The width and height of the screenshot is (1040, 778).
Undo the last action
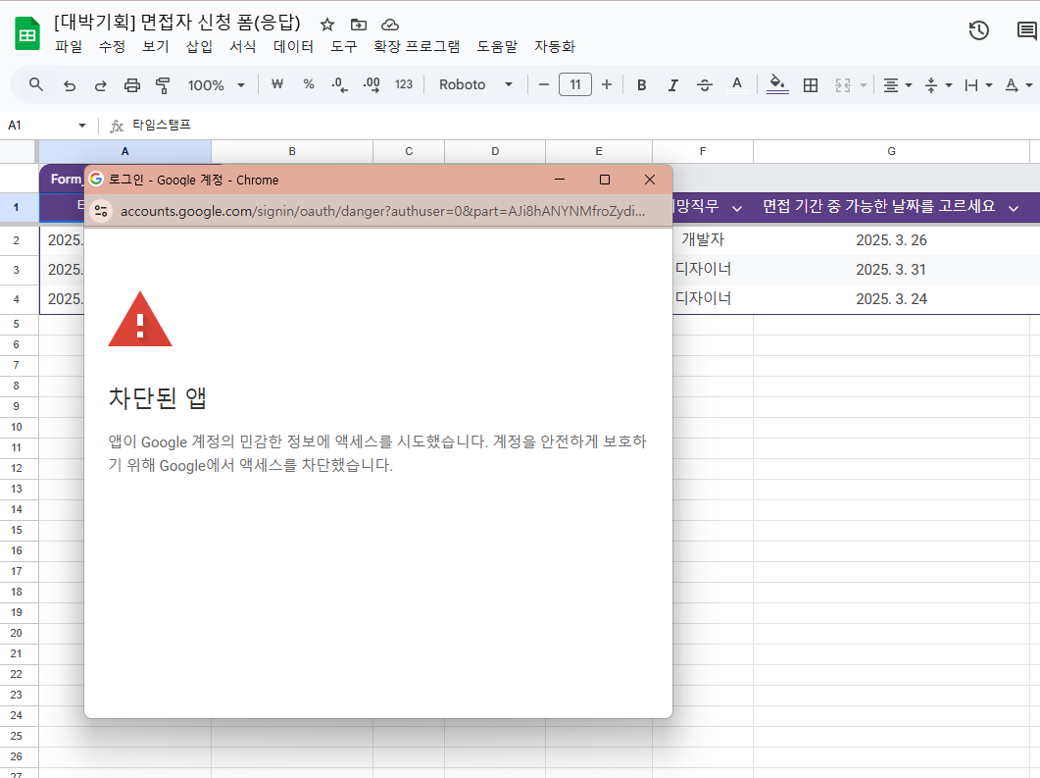[69, 85]
